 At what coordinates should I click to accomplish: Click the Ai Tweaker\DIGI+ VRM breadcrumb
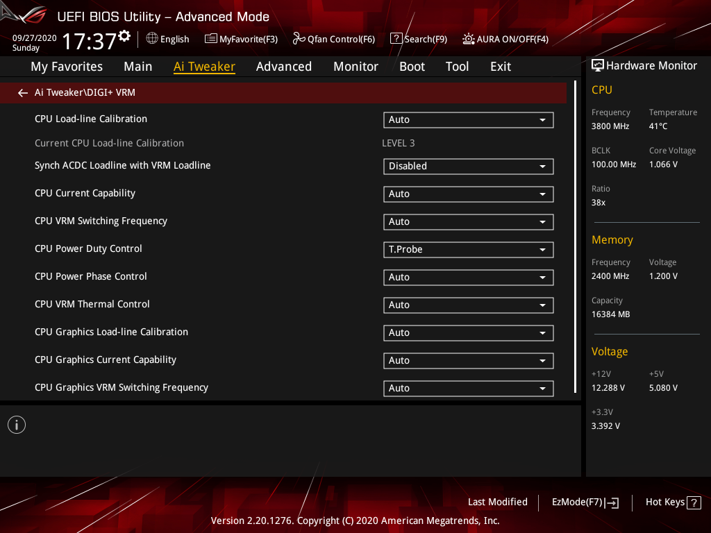(x=85, y=92)
